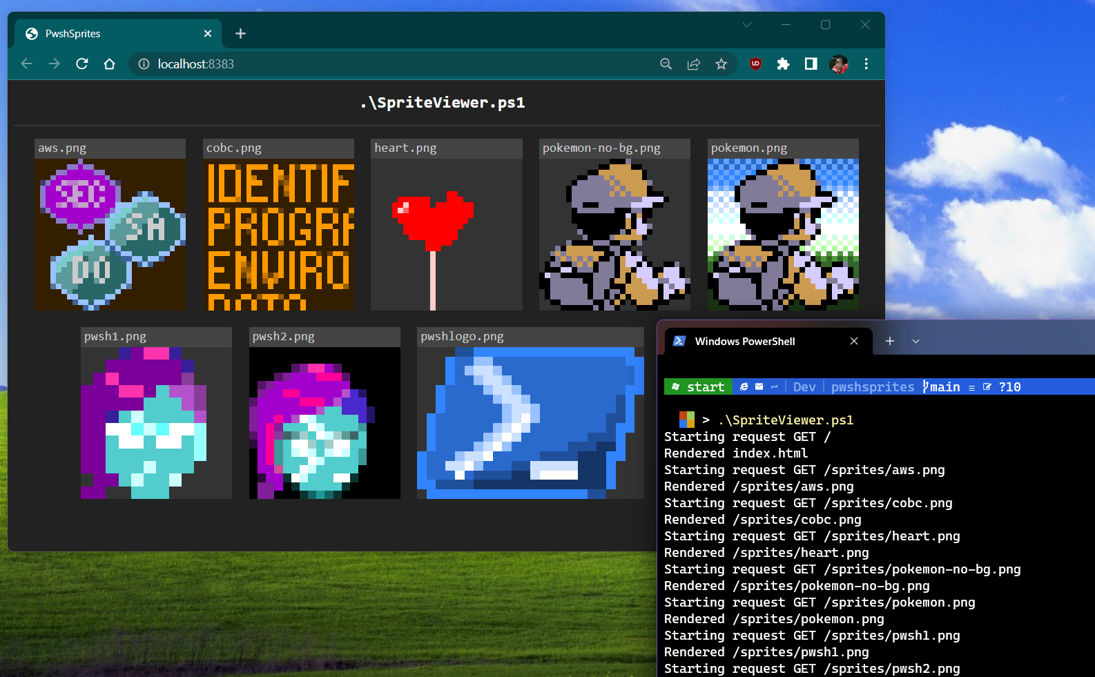Click the aws.png sprite thumbnail
This screenshot has width=1095, height=677.
(110, 234)
